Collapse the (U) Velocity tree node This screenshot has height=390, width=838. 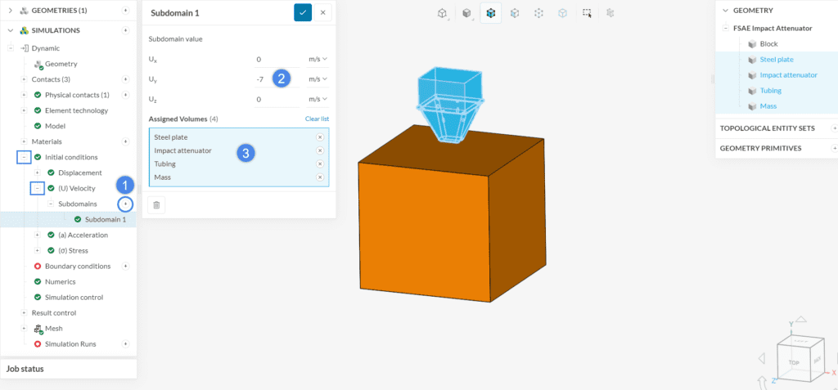[x=38, y=189]
